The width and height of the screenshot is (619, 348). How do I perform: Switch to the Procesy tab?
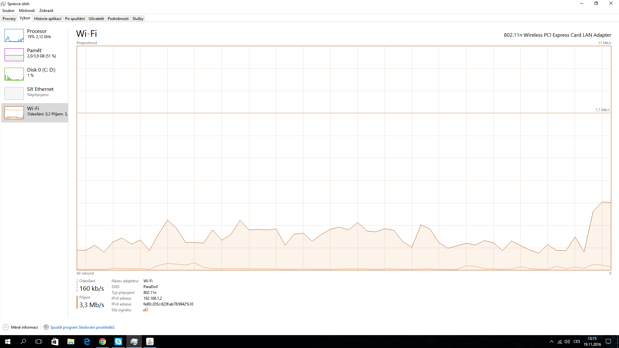point(9,19)
